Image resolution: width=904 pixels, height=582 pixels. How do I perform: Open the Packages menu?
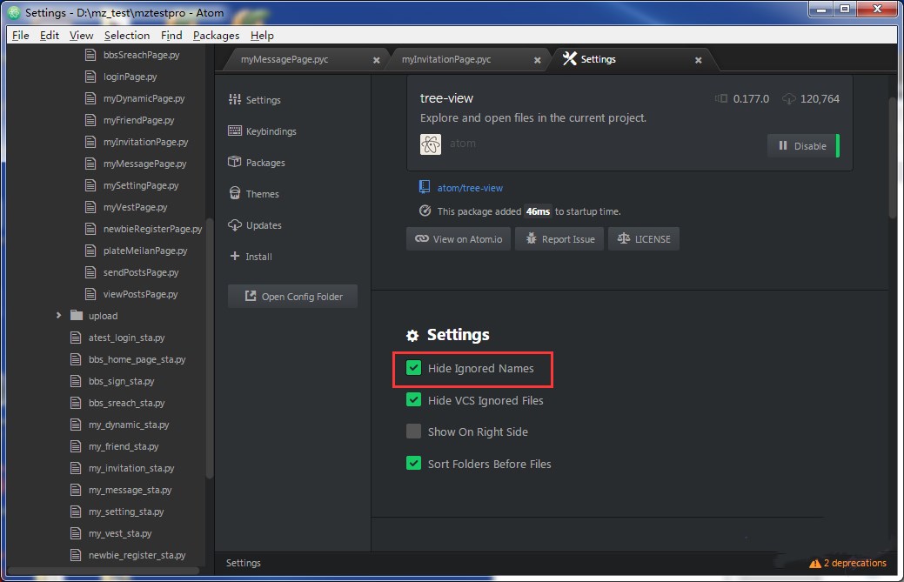click(216, 35)
